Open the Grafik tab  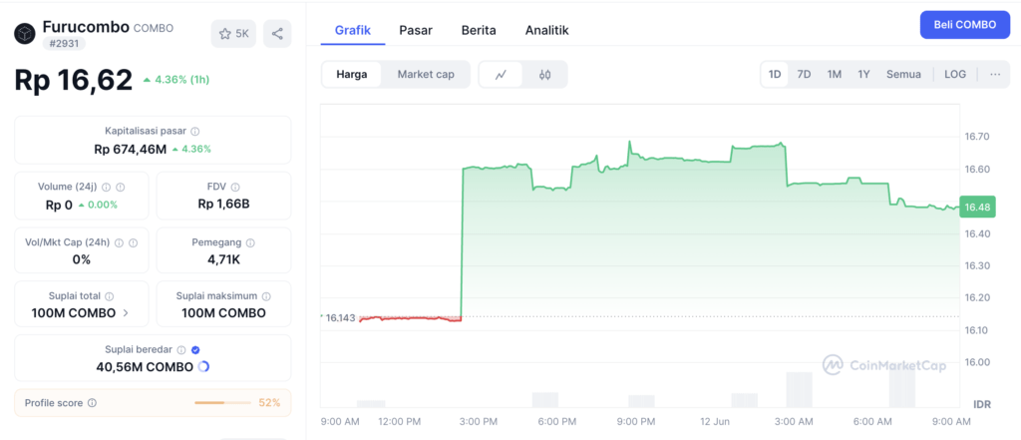coord(353,30)
